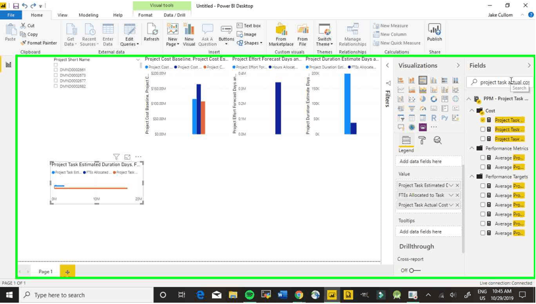The image size is (536, 304).
Task: Select the Stacked column chart visualization
Action: coord(412,80)
